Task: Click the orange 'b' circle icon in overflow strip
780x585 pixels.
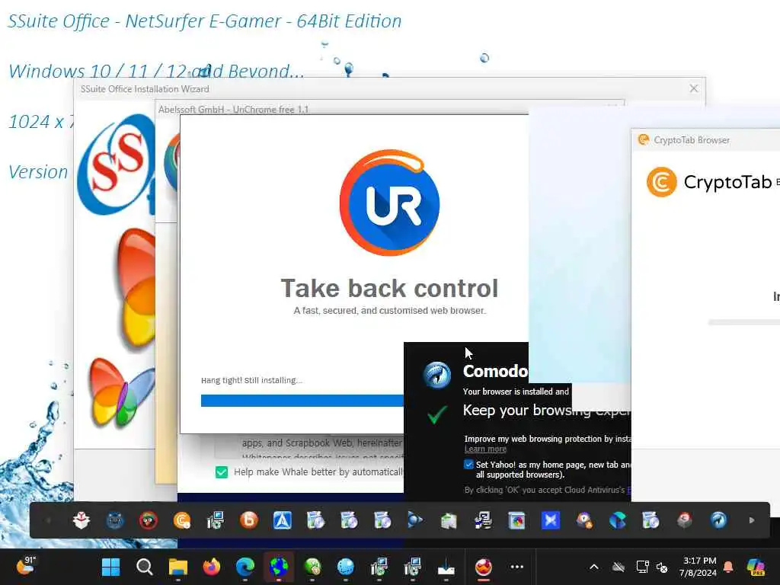Action: click(x=249, y=520)
